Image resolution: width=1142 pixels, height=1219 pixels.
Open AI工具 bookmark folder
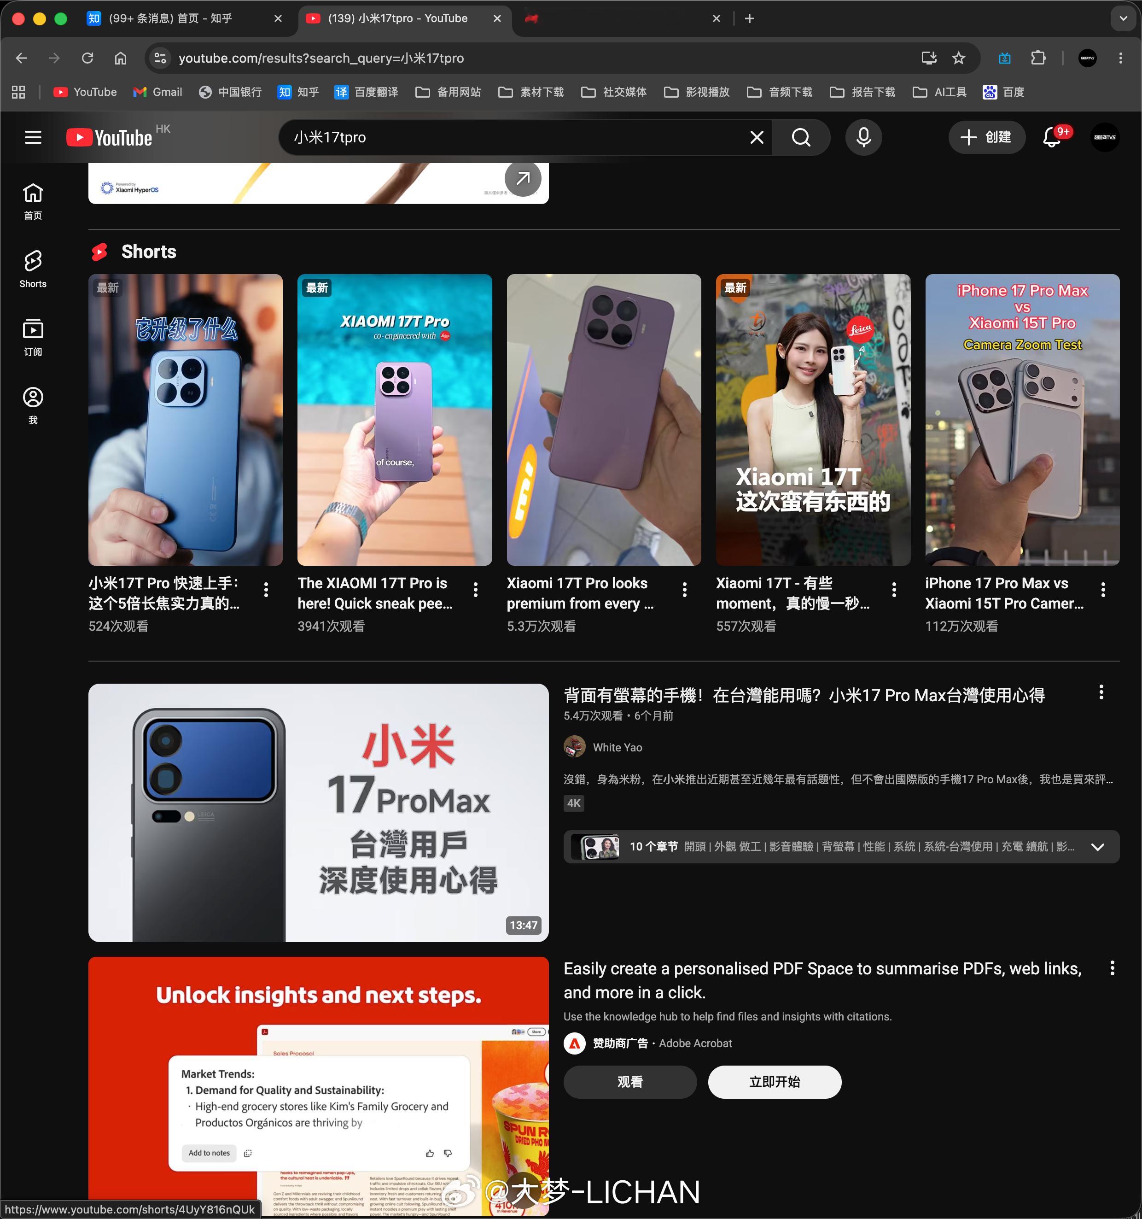tap(940, 92)
